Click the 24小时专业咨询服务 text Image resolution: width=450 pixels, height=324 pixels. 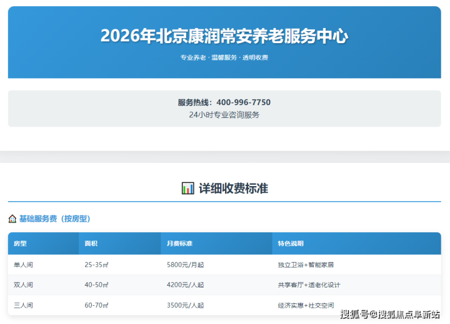click(x=224, y=115)
